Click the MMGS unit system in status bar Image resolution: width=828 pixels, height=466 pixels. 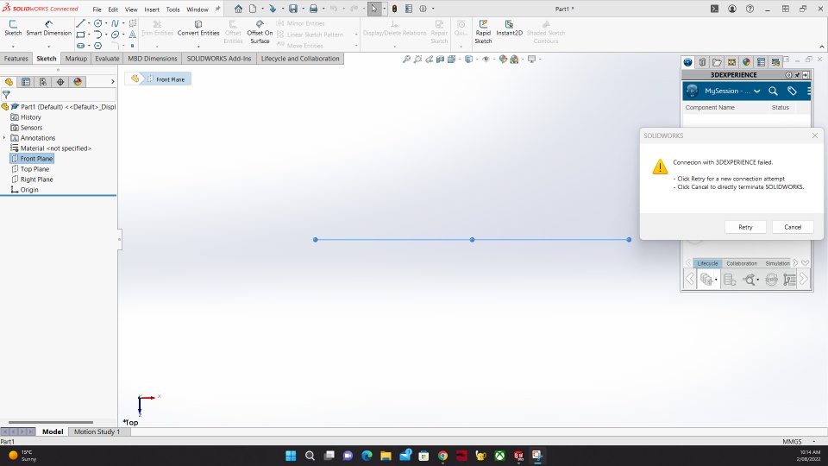(x=792, y=442)
